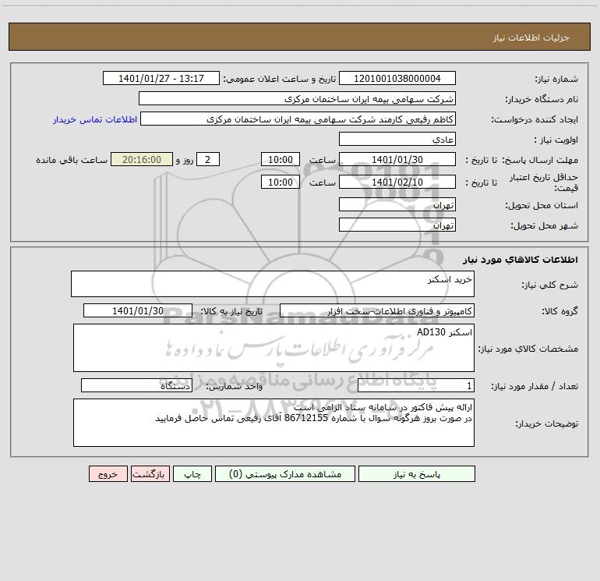Open اطلاعات تماس خریدار link
This screenshot has height=581, width=600.
(95, 119)
